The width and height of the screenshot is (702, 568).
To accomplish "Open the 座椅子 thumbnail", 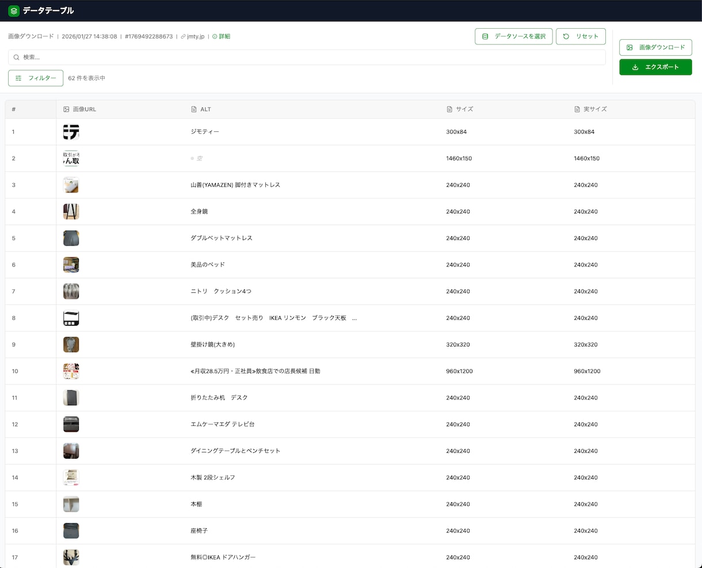I will (71, 531).
